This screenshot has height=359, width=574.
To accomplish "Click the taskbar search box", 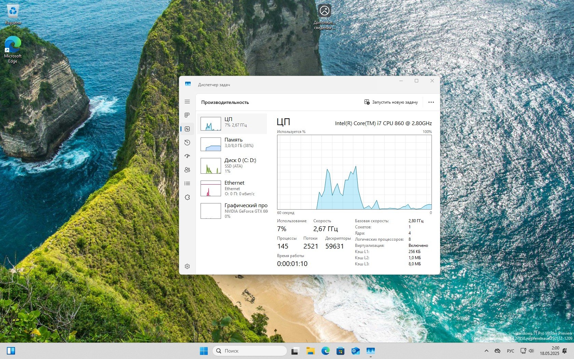I will 250,351.
